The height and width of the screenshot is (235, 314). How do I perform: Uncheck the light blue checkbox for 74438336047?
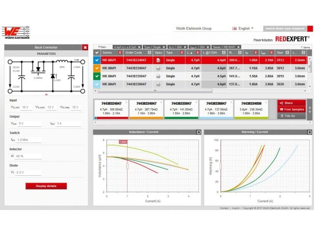(x=97, y=84)
